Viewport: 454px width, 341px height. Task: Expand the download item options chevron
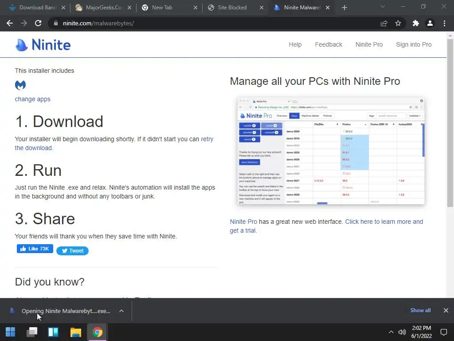click(x=121, y=311)
